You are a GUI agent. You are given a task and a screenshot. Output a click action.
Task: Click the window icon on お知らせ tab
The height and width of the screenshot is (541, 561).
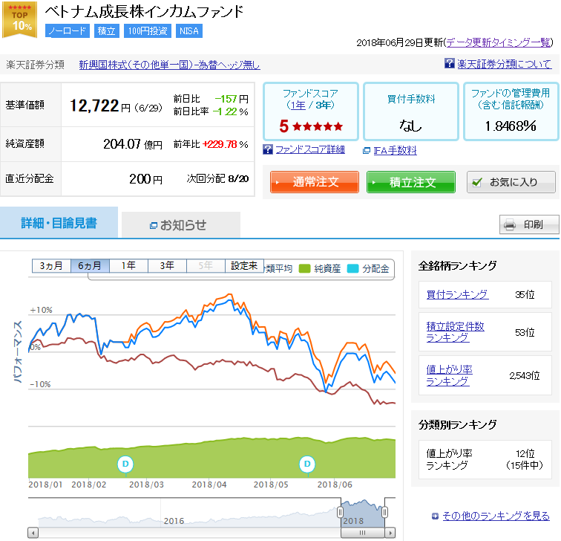pyautogui.click(x=154, y=225)
